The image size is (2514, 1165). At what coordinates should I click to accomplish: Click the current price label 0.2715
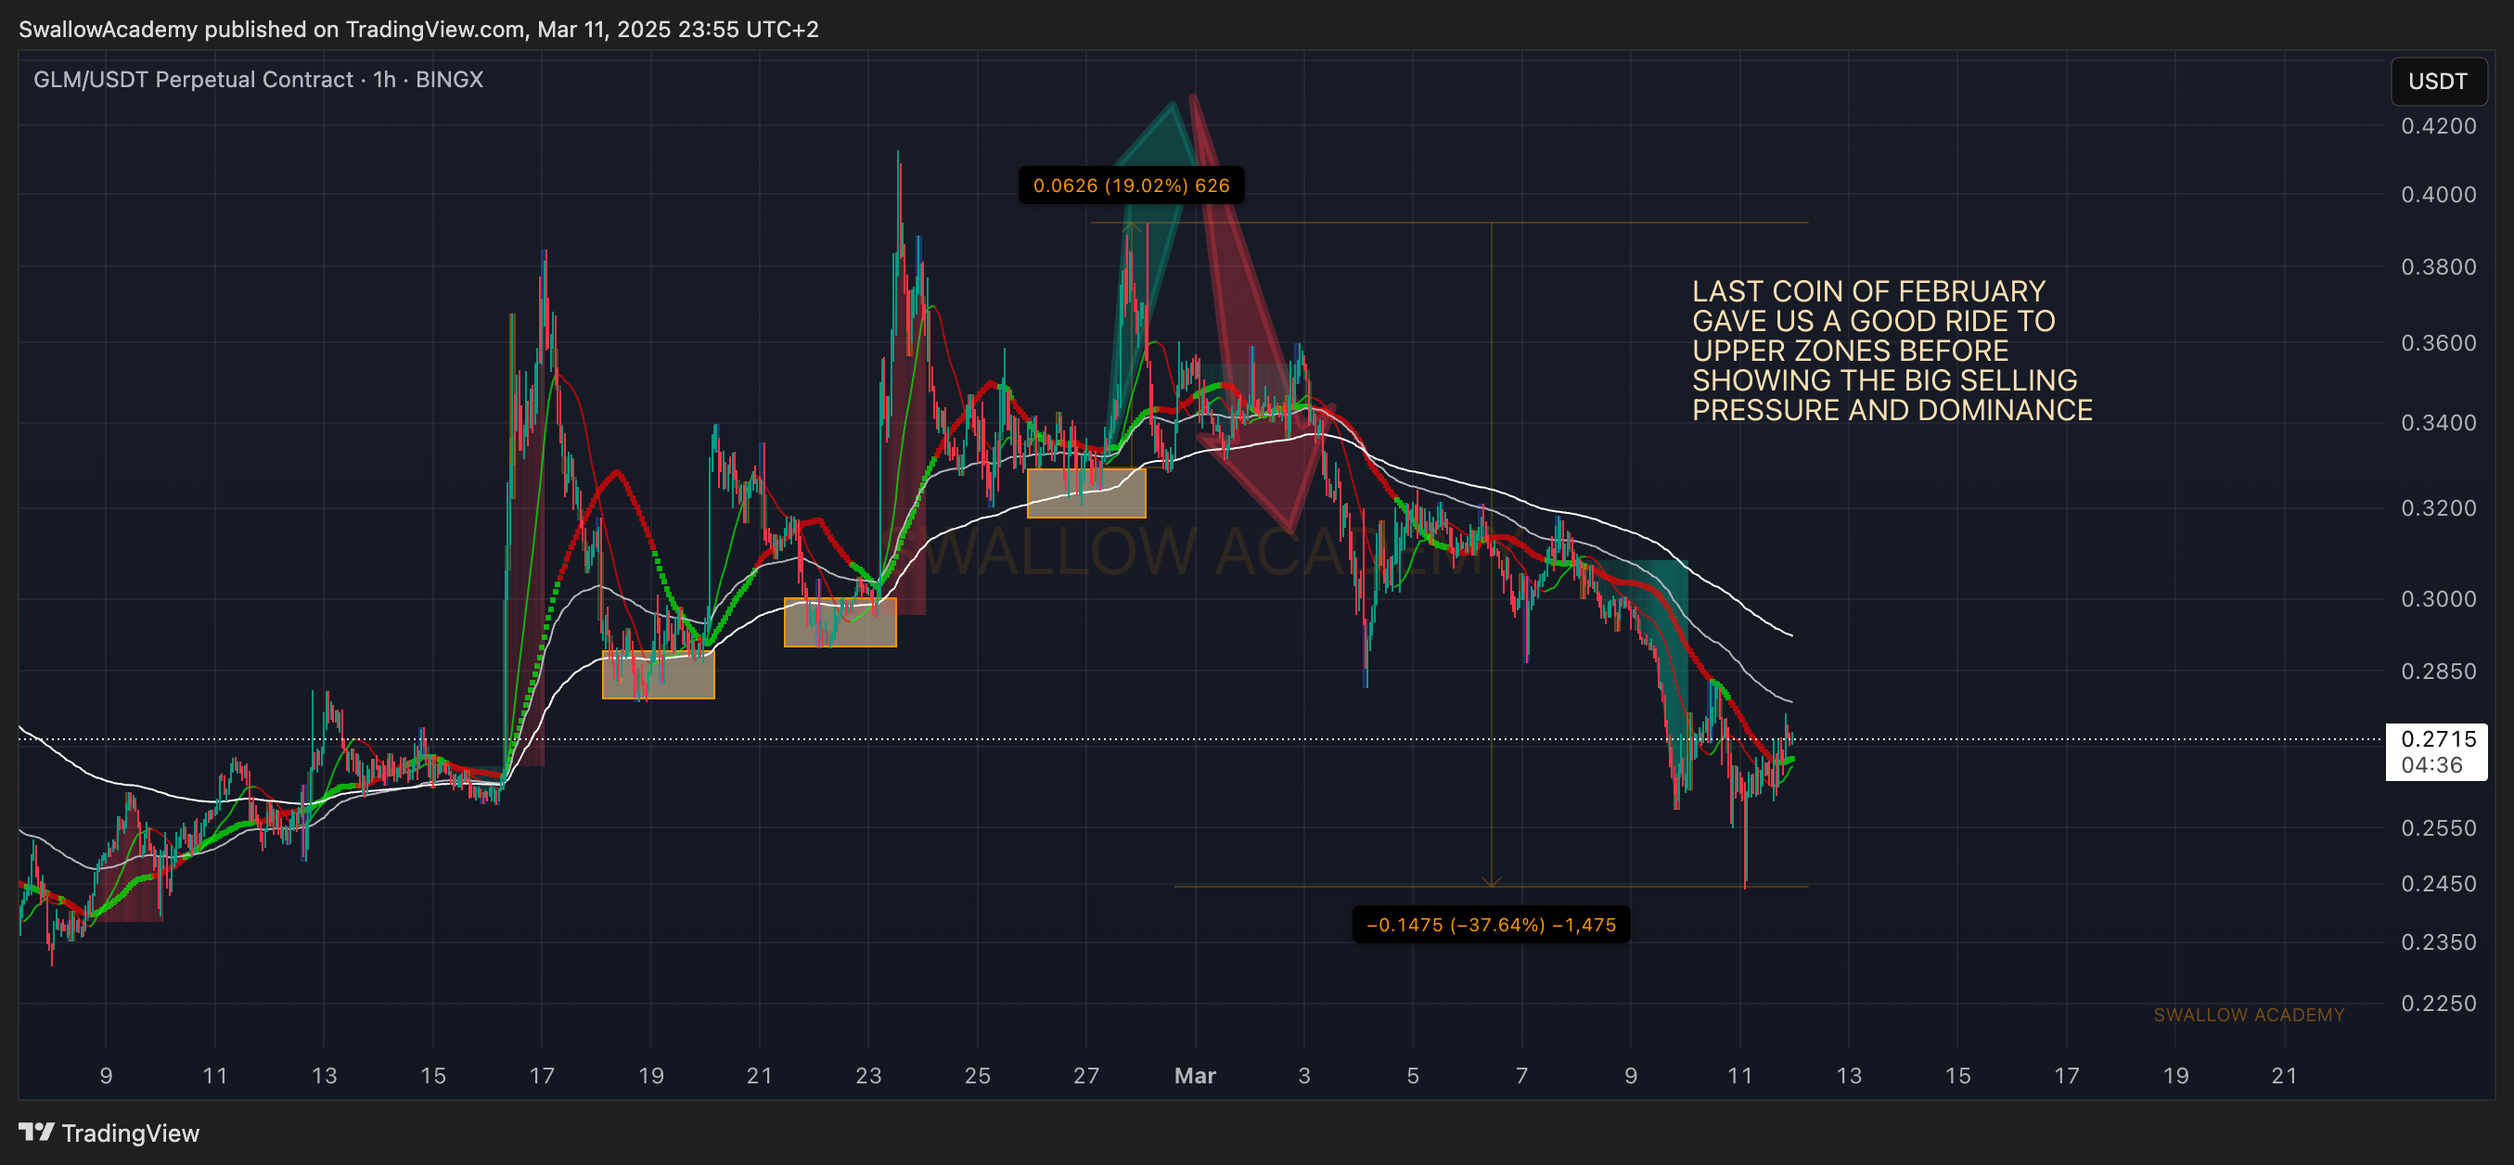2438,738
